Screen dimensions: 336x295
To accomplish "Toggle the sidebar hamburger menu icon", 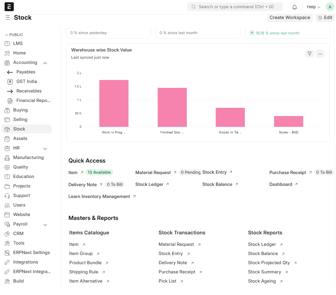I will tap(8, 18).
